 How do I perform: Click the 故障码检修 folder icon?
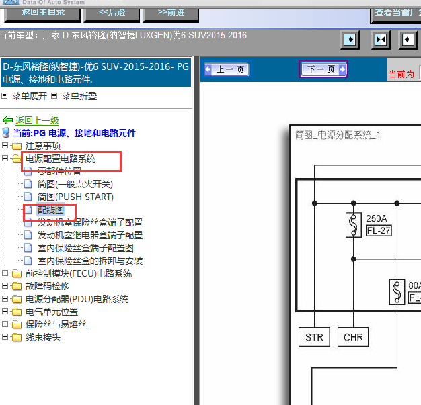pos(17,286)
